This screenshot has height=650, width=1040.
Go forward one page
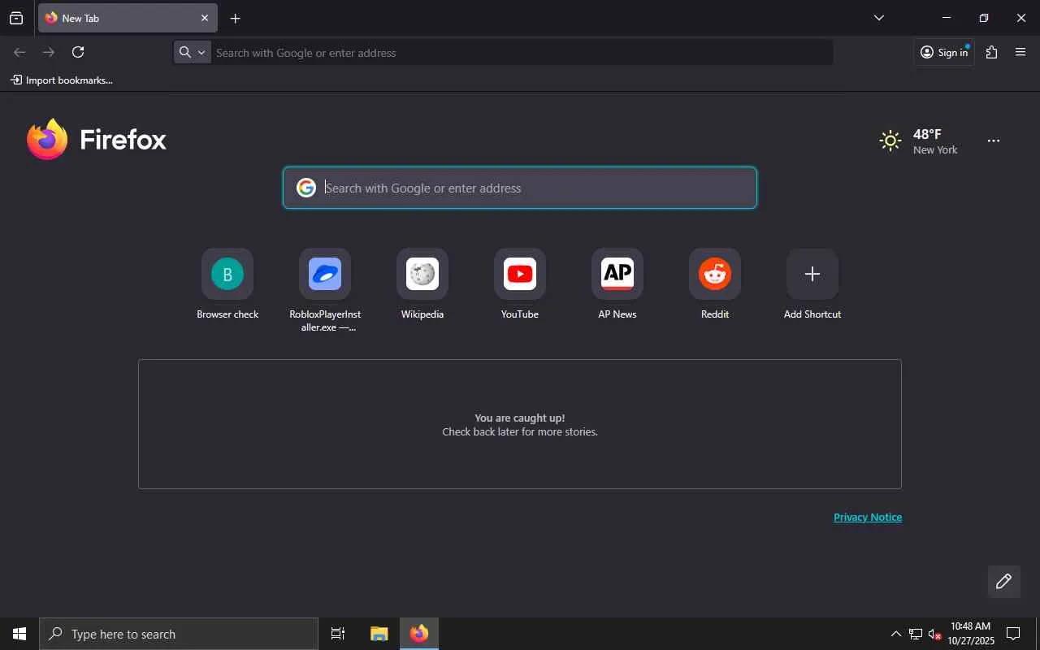49,53
